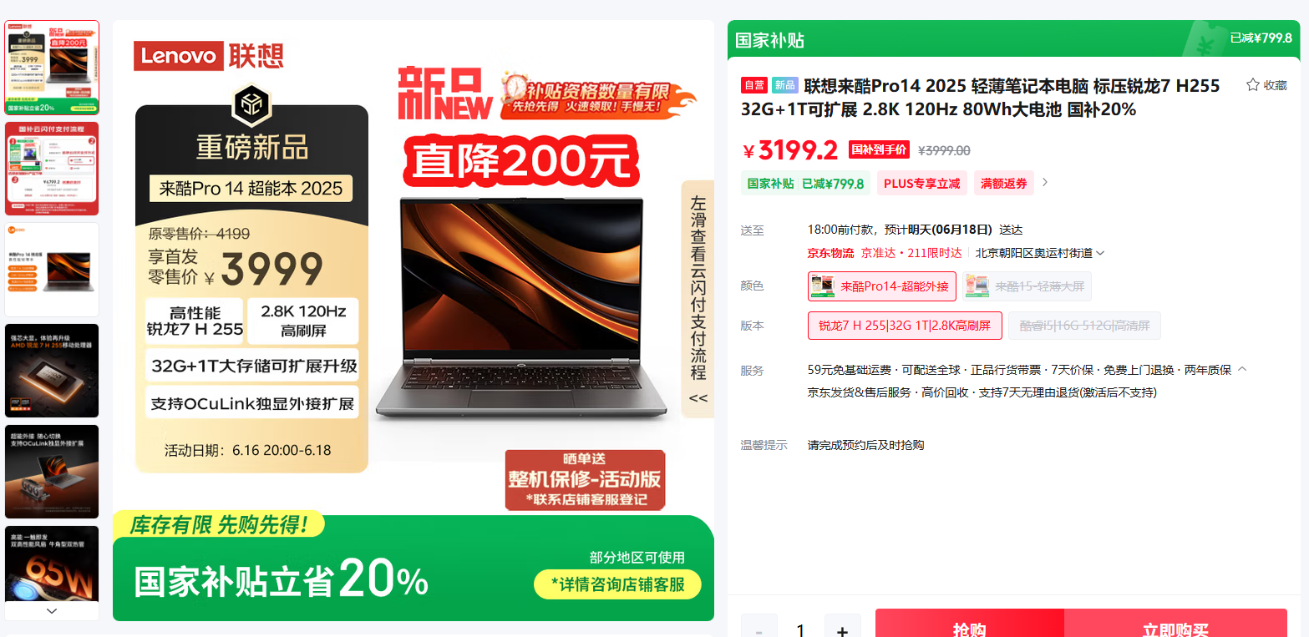Viewport: 1309px width, 637px height.
Task: Click the star favorite icon next to 收藏
Action: tap(1252, 85)
